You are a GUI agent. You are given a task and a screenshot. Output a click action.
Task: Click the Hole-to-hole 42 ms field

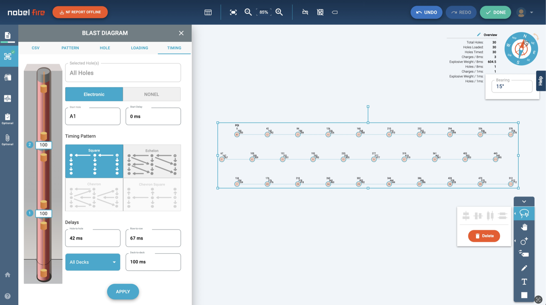tap(93, 238)
